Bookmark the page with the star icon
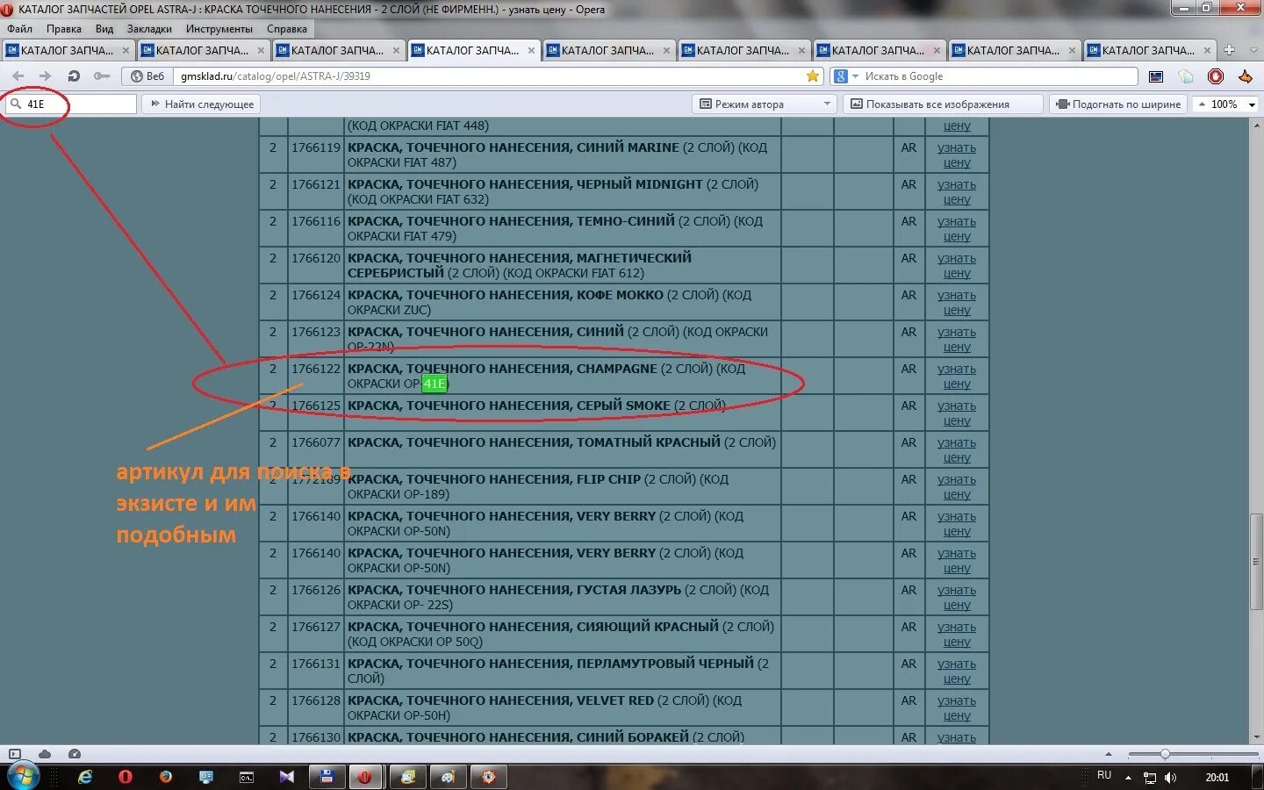 coord(813,76)
